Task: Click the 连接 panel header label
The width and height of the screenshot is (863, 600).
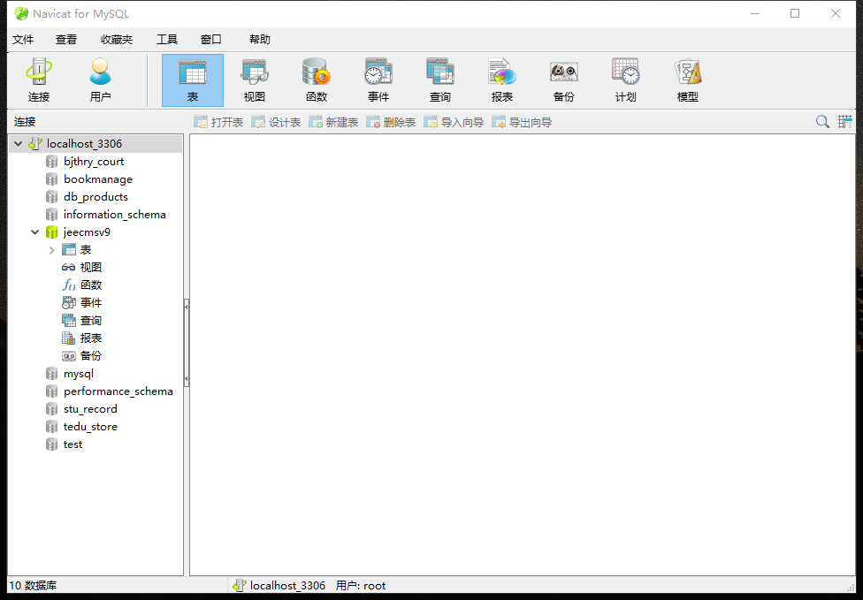Action: click(25, 122)
